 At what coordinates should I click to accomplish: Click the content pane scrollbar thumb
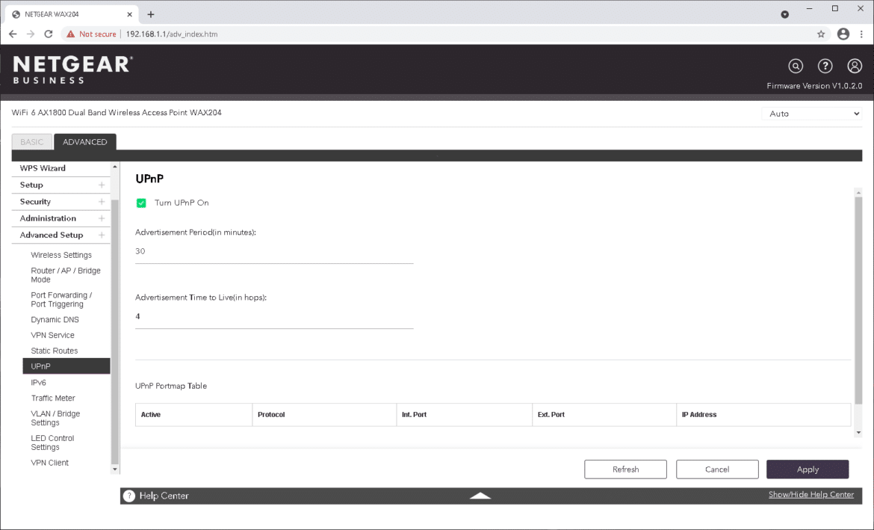click(858, 301)
